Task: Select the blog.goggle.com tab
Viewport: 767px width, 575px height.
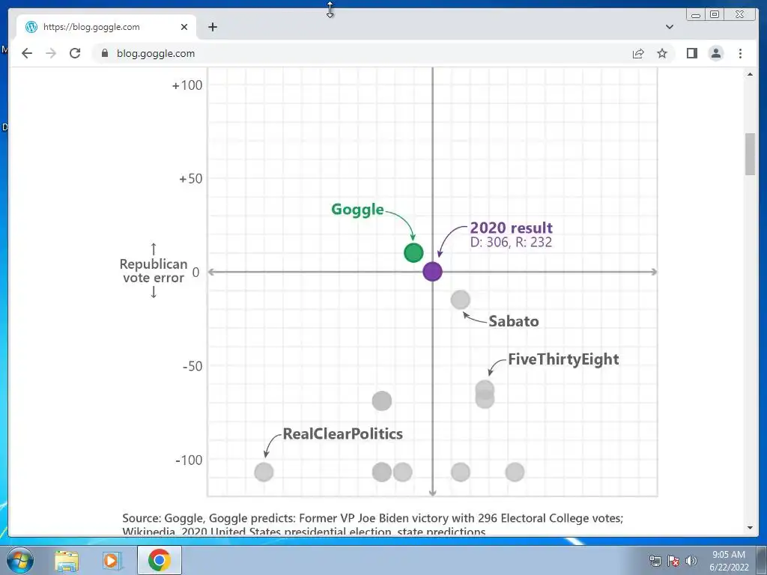Action: (x=106, y=27)
